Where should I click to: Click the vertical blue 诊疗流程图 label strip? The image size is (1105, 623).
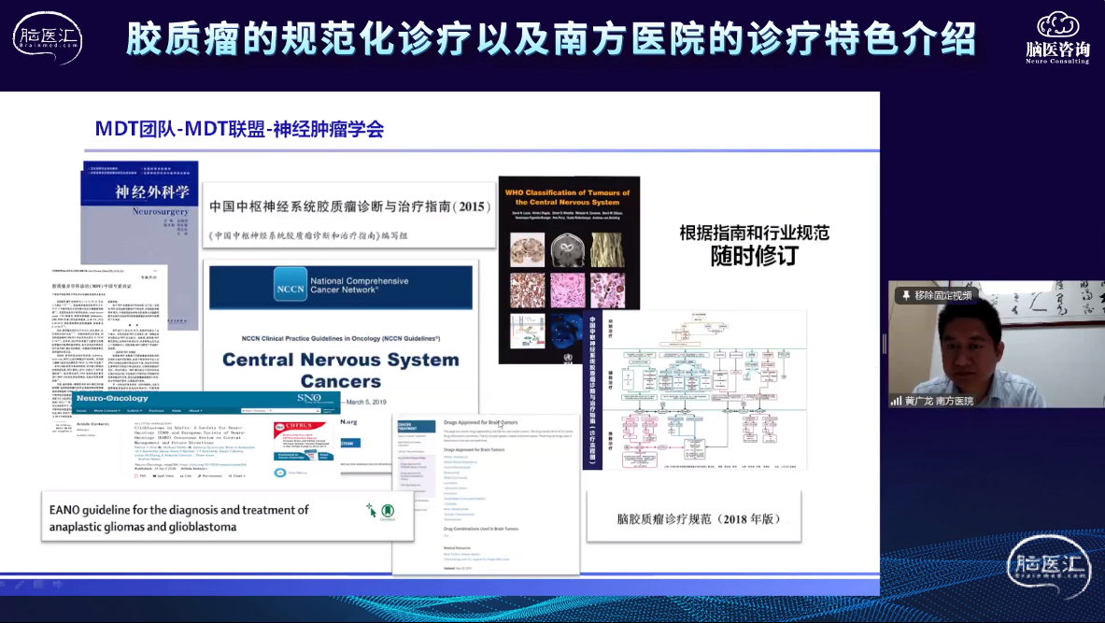pos(592,389)
